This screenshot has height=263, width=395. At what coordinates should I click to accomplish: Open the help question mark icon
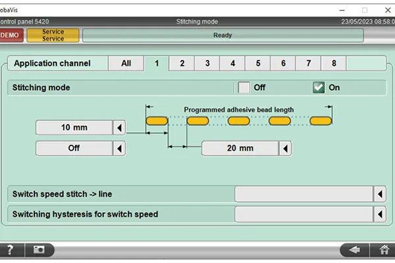click(x=11, y=250)
